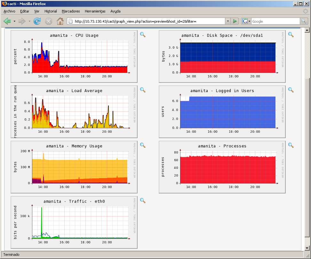The height and width of the screenshot is (259, 311).
Task: Open the amanita Processes graph
Action: (222, 167)
